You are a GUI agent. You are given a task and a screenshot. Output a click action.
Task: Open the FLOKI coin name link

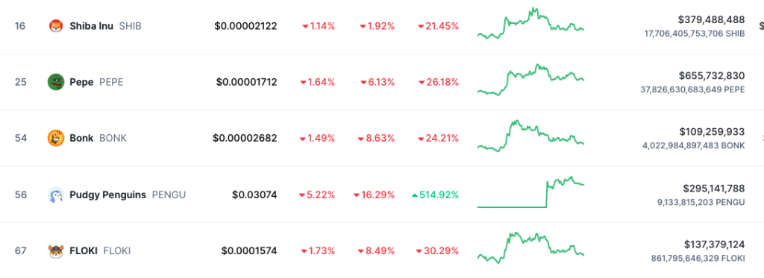click(x=84, y=251)
